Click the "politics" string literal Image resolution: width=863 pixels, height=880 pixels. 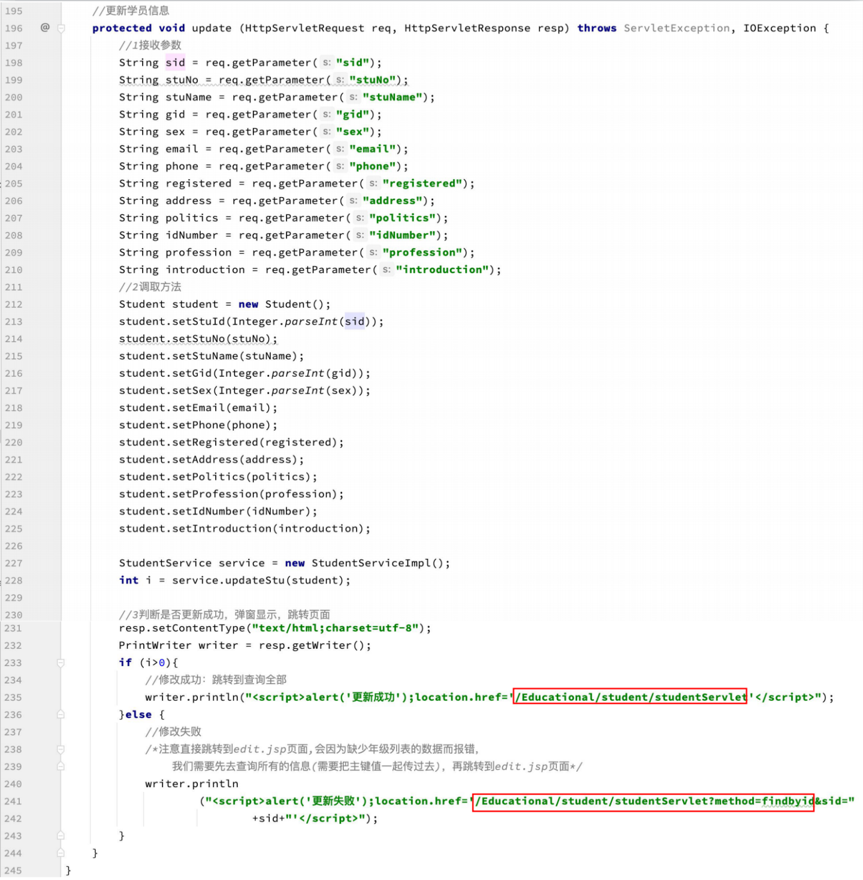coord(403,218)
